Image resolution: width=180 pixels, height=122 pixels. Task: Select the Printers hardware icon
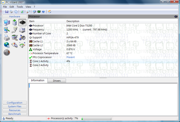7,38
